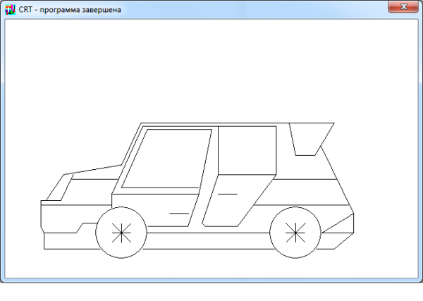423x301 pixels.
Task: Click the front door handle line
Action: click(180, 212)
